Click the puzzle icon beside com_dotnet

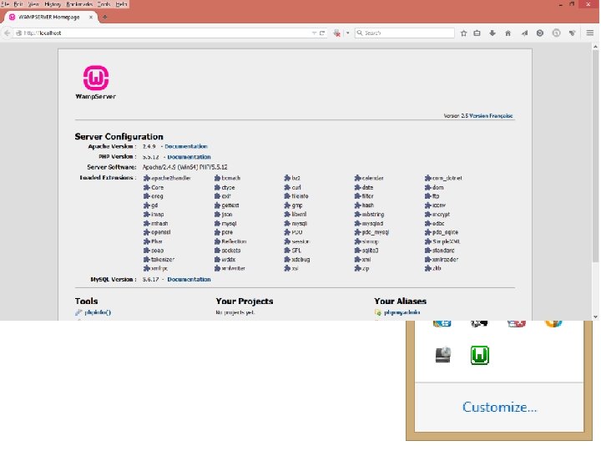click(x=427, y=178)
